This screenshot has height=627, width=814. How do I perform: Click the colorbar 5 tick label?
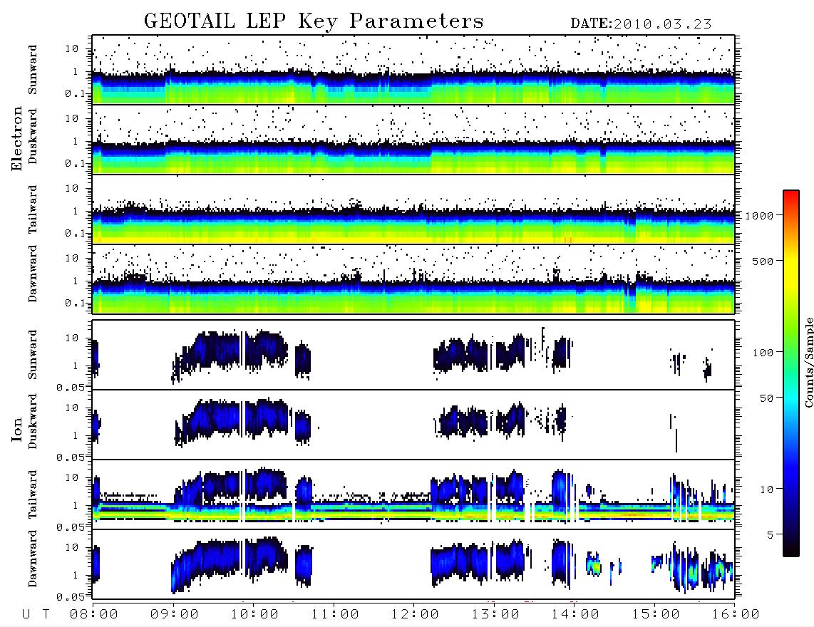tap(771, 535)
